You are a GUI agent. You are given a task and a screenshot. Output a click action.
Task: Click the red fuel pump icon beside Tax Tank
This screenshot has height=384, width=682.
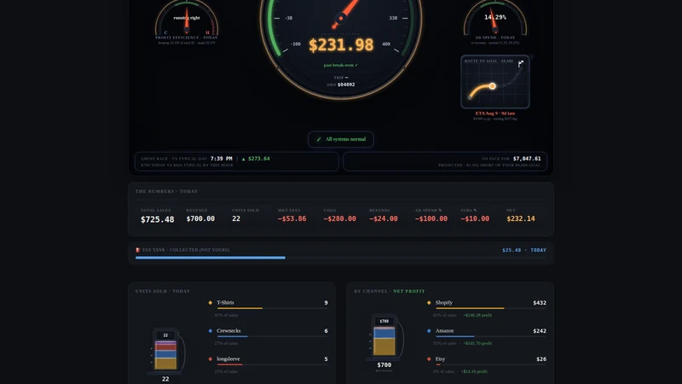(138, 250)
